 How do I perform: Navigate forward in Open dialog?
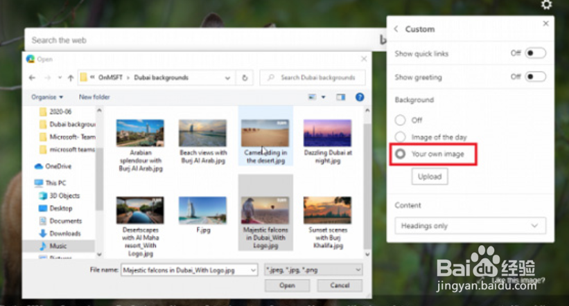coord(48,78)
